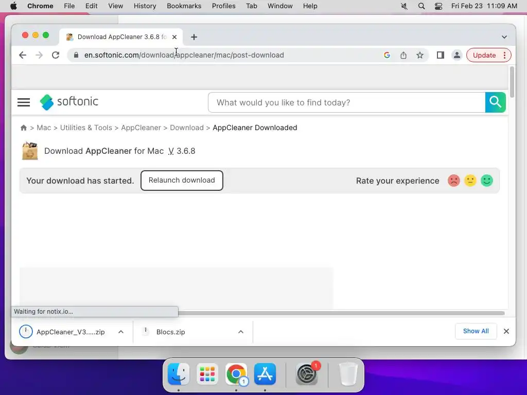The height and width of the screenshot is (395, 527).
Task: Open the Softonic hamburger menu
Action: pyautogui.click(x=24, y=102)
